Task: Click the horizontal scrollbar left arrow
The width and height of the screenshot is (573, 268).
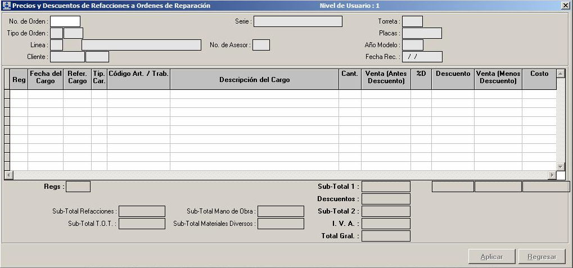Action: (x=7, y=175)
